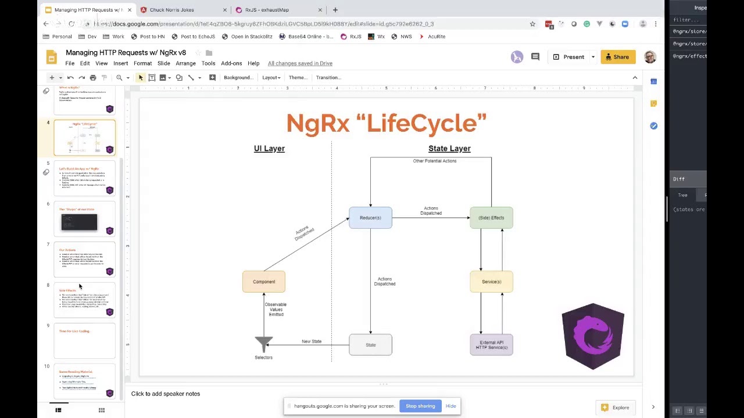Insert an image using image tool
This screenshot has width=744, height=418.
163,78
